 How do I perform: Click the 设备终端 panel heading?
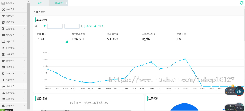[42, 99]
